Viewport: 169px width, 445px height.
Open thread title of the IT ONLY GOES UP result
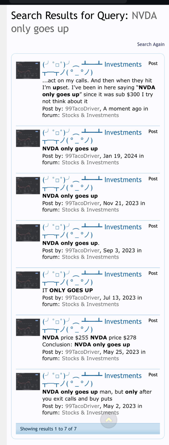tap(92, 278)
